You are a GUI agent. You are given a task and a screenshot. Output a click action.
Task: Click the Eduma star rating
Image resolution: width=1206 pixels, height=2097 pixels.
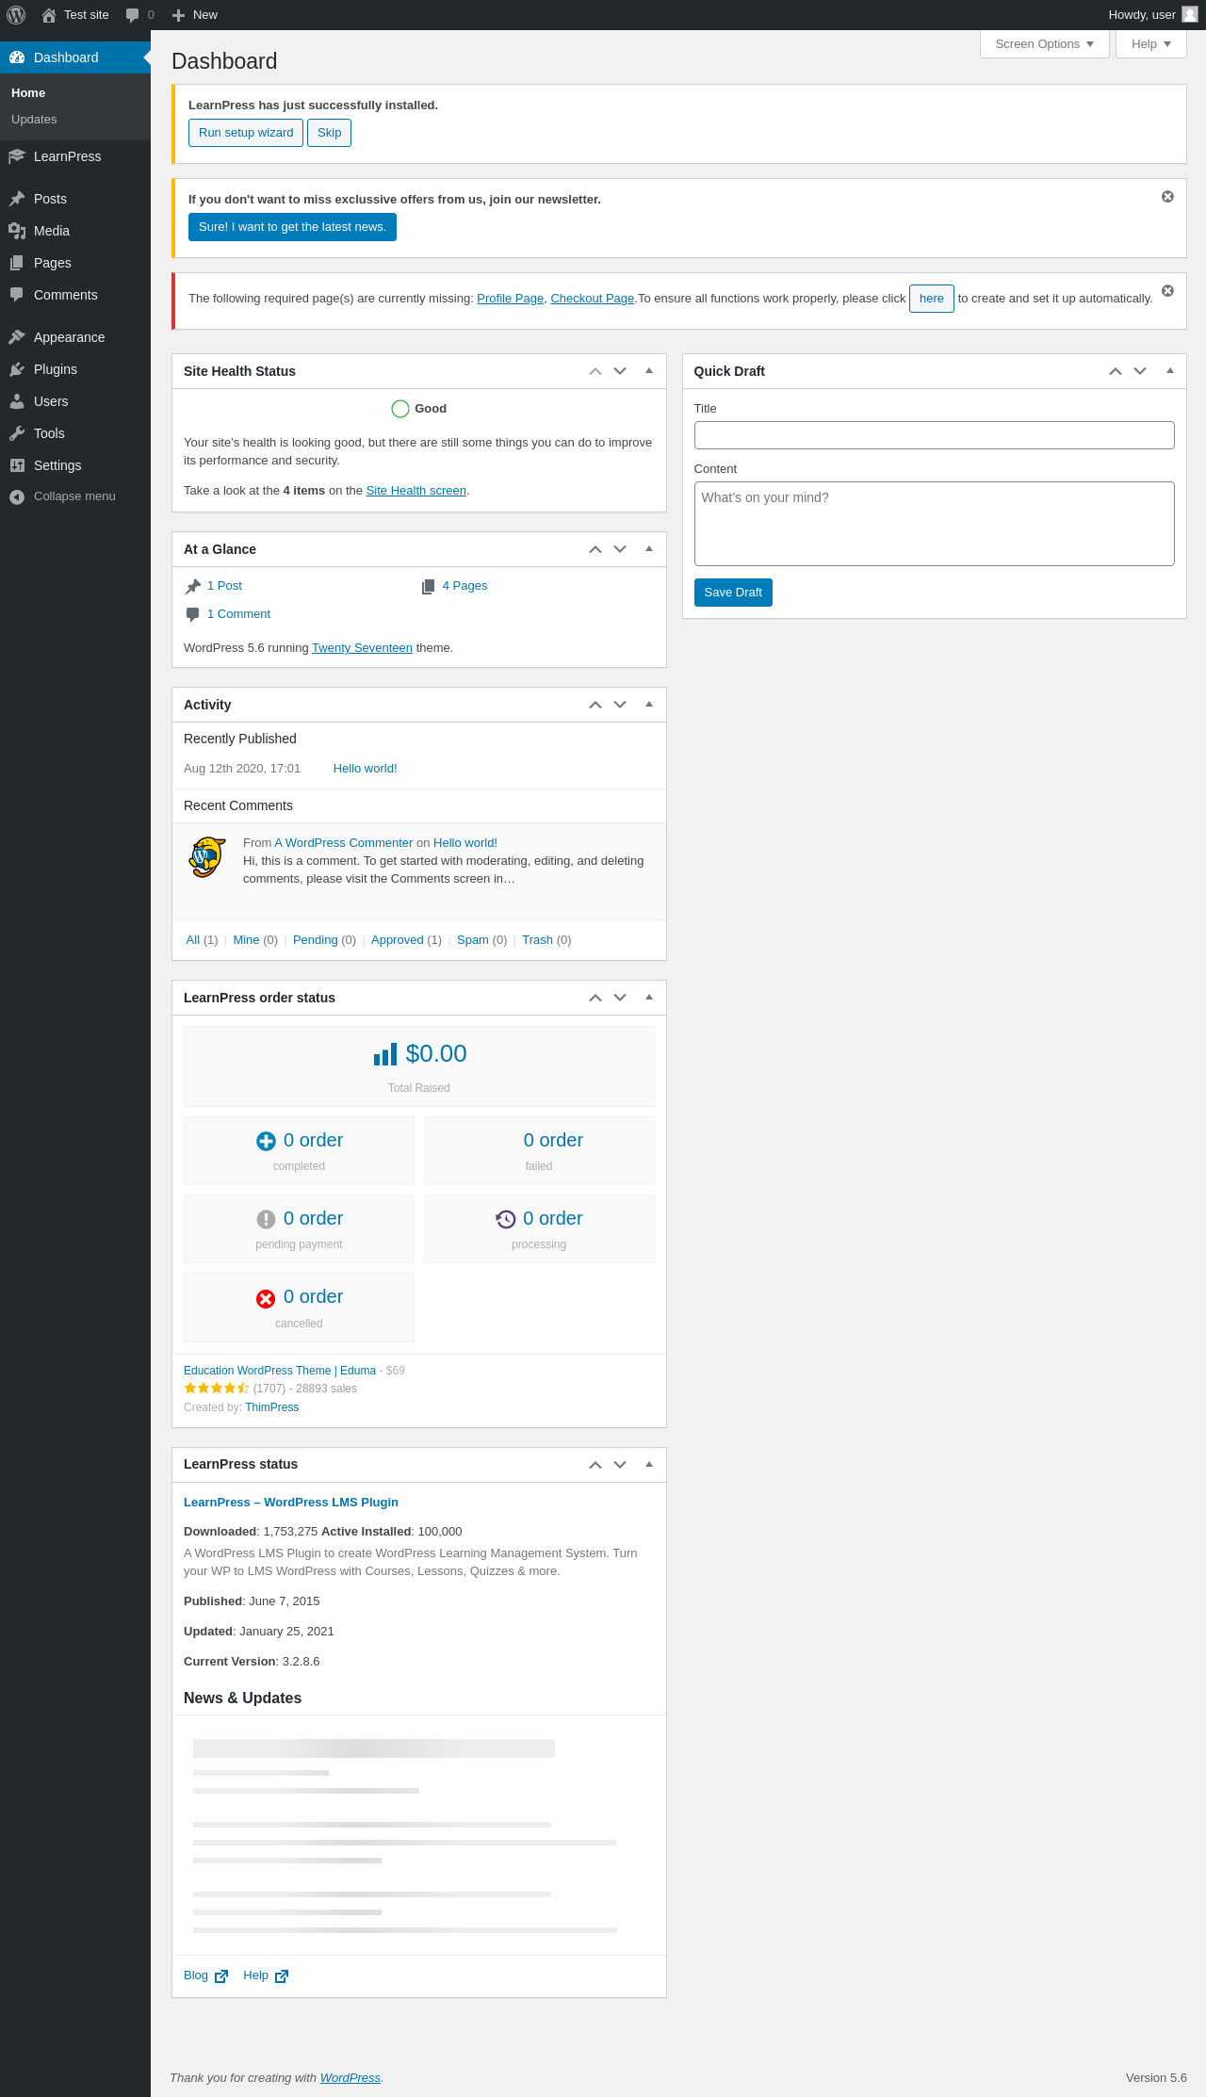[x=217, y=1389]
